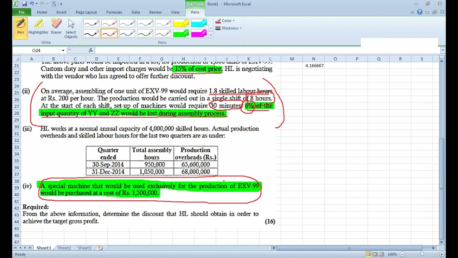
Task: Click the Excel application icon
Action: 15,4
